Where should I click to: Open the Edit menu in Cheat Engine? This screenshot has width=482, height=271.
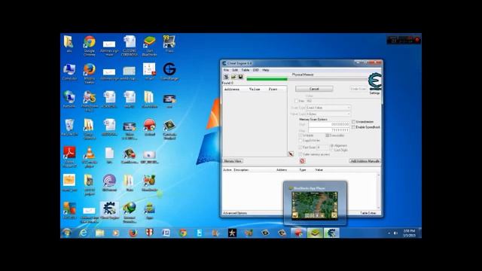(x=235, y=70)
